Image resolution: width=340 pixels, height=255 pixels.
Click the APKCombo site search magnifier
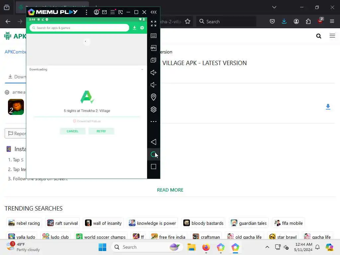318,36
